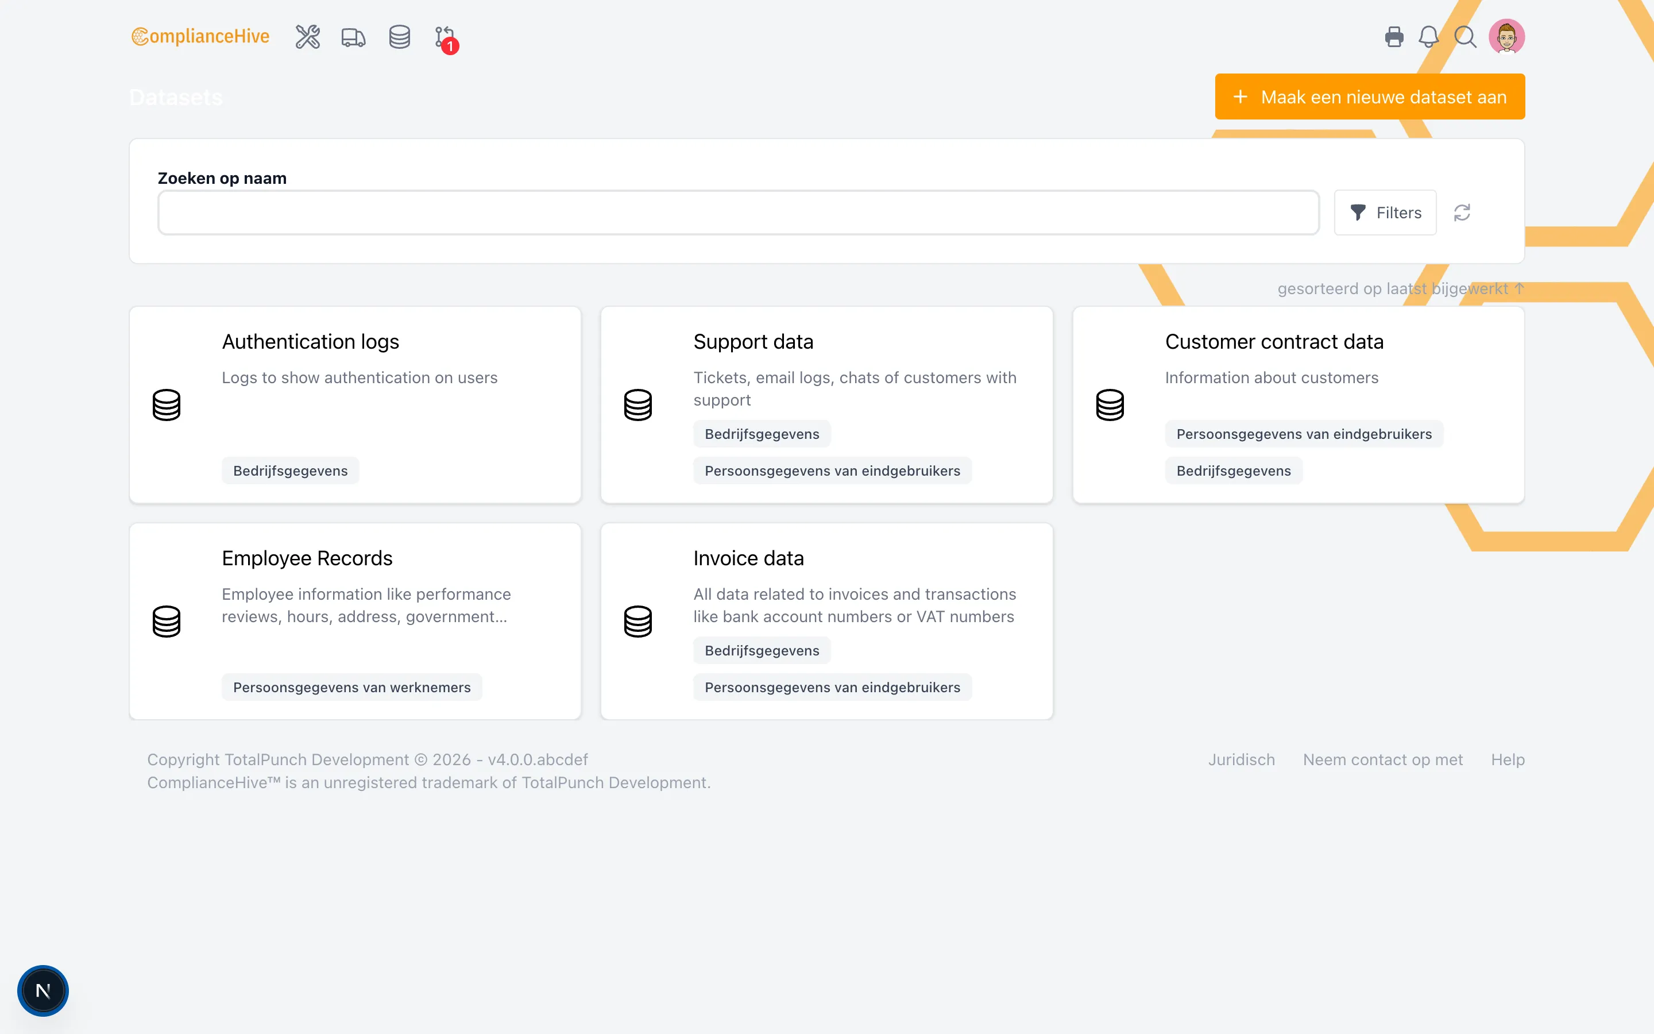This screenshot has width=1654, height=1034.
Task: Click the database icon on Authentication logs card
Action: point(167,404)
